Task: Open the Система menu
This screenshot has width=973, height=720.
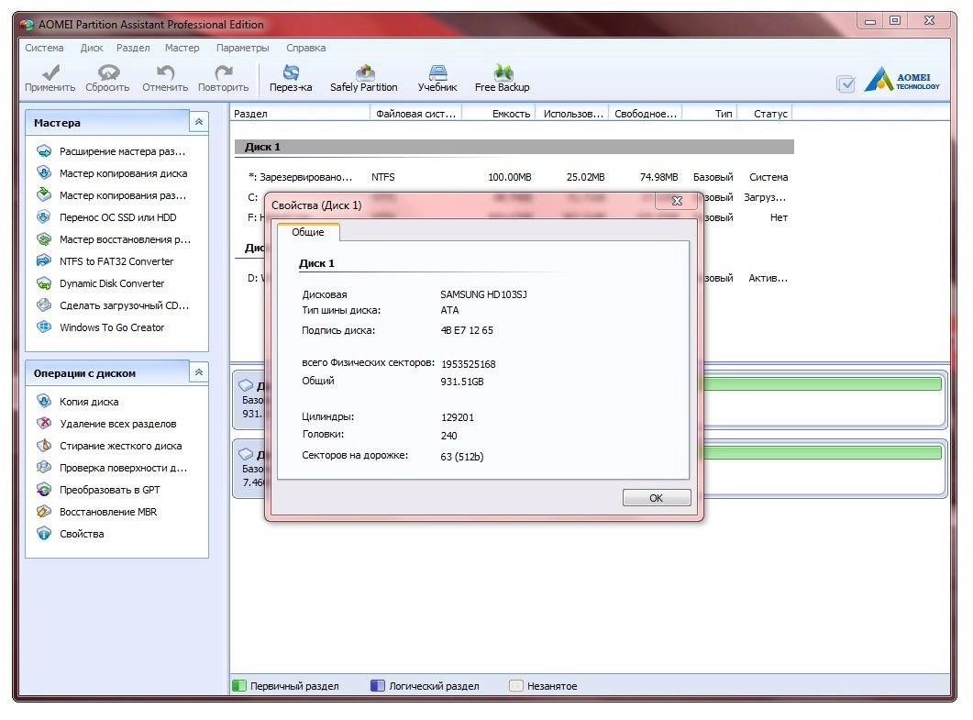Action: (44, 48)
